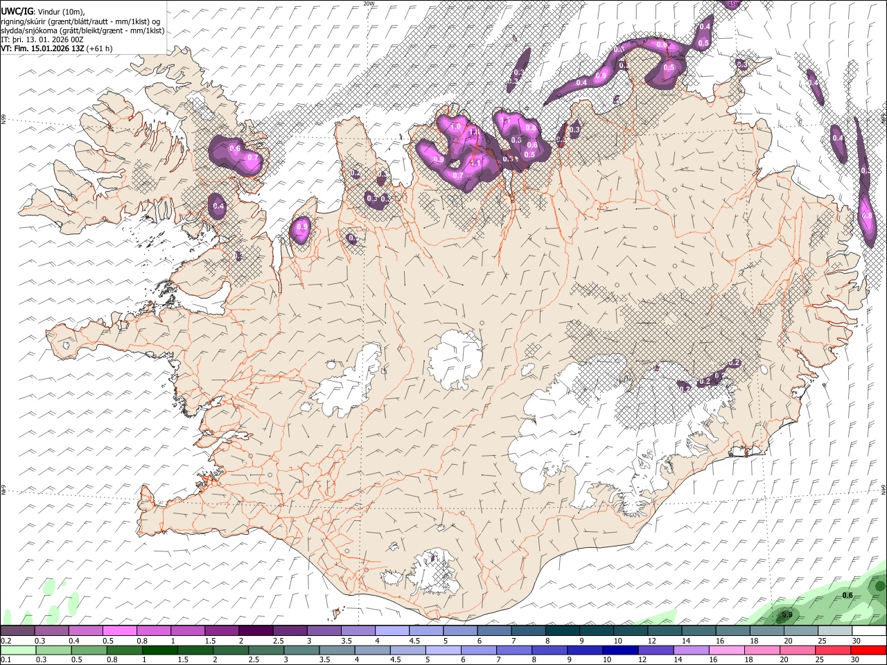Screen dimensions: 887x665
Task: Pick the top-row swatch between 0.2 and 0.3
Action: point(18,630)
